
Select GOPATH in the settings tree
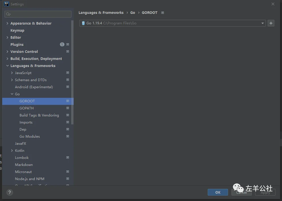(27, 108)
